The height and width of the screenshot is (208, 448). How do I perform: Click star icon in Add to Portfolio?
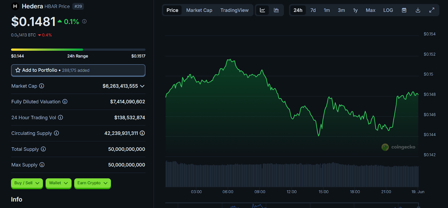(18, 70)
